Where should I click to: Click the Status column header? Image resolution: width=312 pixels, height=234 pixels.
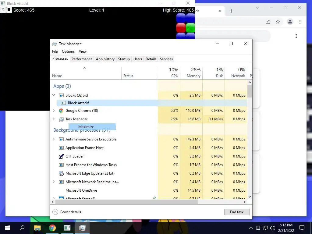pos(140,73)
